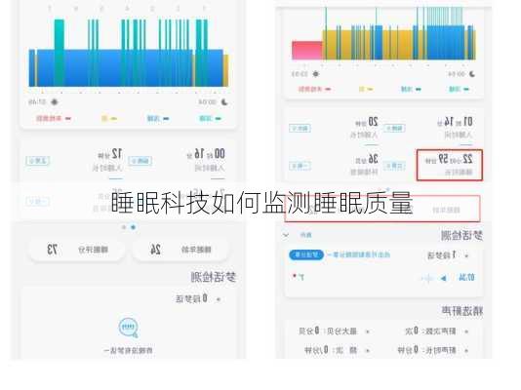
Task: Tap the blue light-sleep legend in right panel
Action: (411, 89)
